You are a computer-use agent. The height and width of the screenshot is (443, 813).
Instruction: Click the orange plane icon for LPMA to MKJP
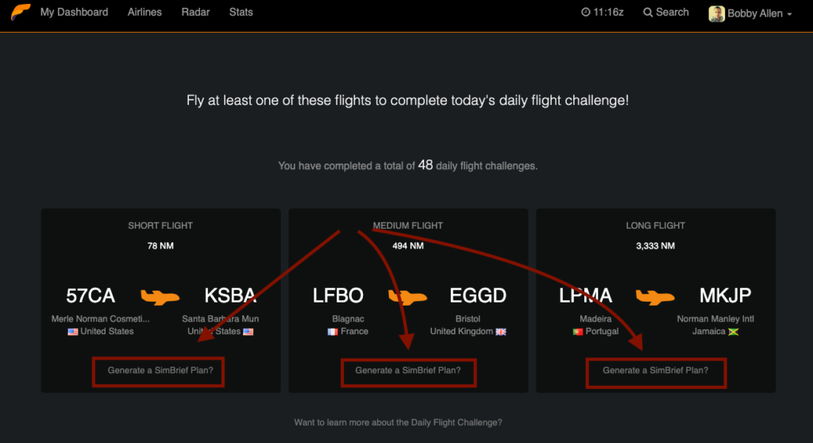655,297
